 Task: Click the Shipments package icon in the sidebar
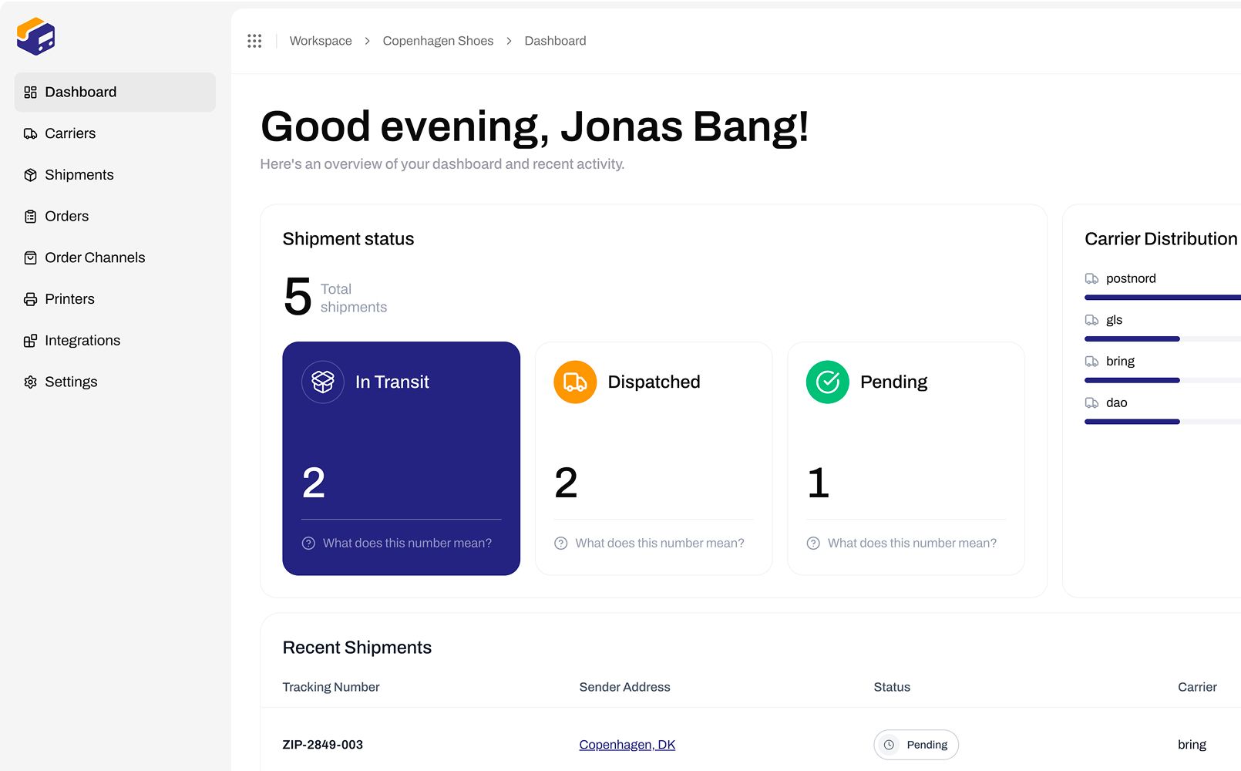click(30, 174)
